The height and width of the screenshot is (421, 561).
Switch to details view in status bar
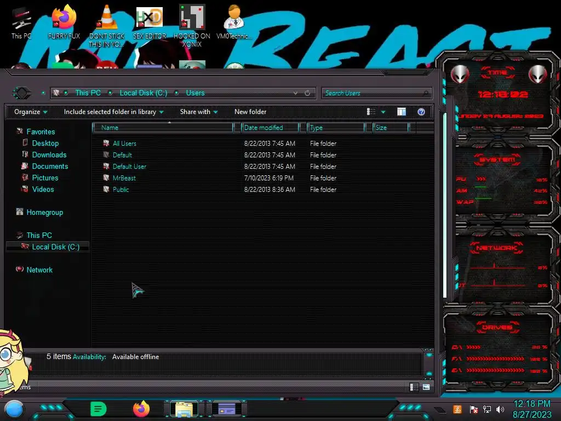pyautogui.click(x=414, y=387)
